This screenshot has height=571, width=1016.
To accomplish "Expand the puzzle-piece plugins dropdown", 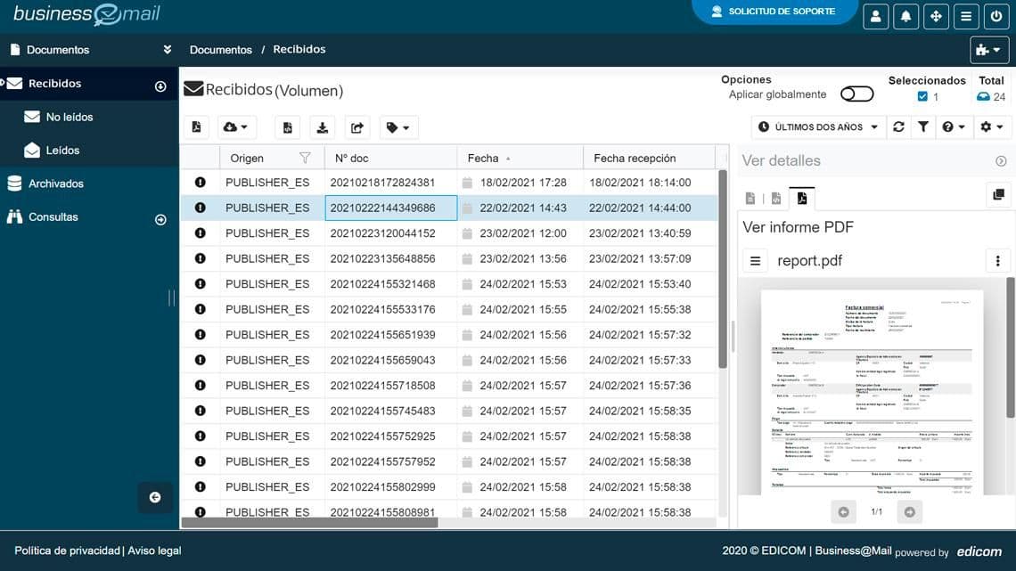I will (989, 50).
